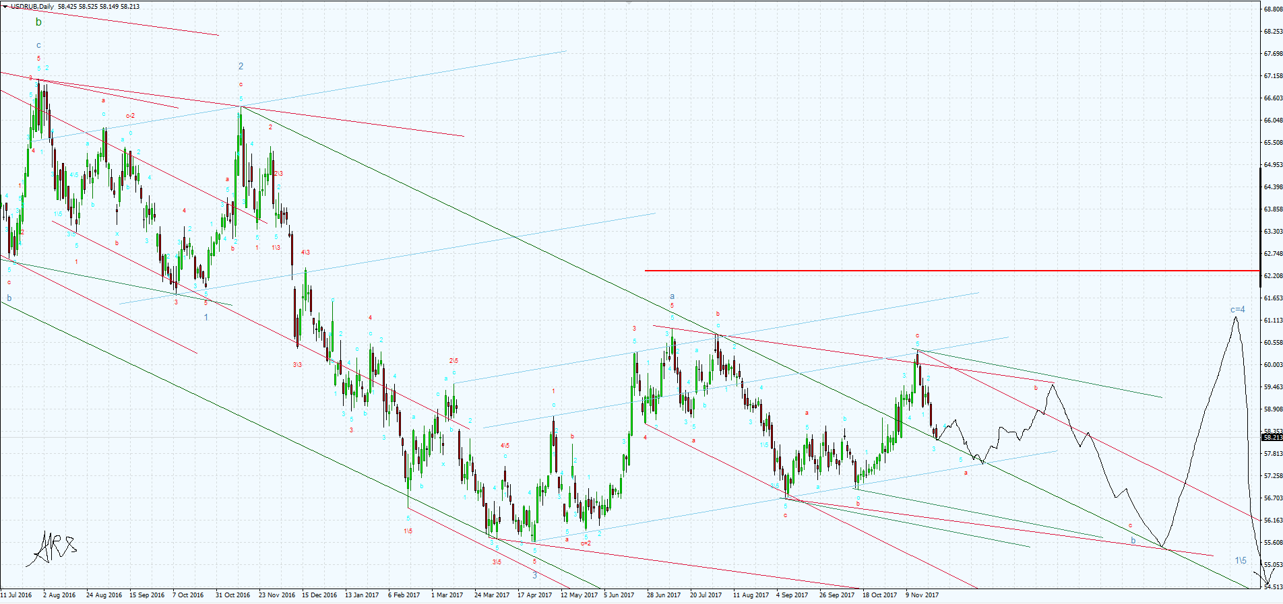Click the 11 Aug 2017 date label

751,595
